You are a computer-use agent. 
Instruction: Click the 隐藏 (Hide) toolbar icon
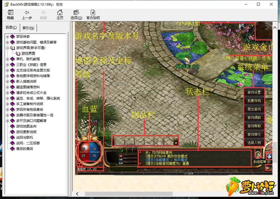(10, 13)
